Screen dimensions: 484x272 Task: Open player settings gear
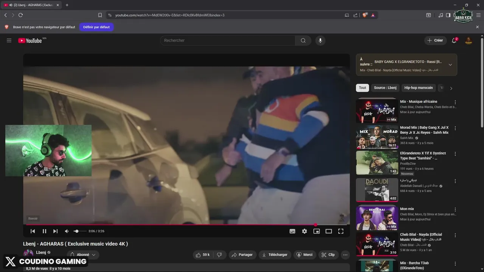[x=304, y=231]
